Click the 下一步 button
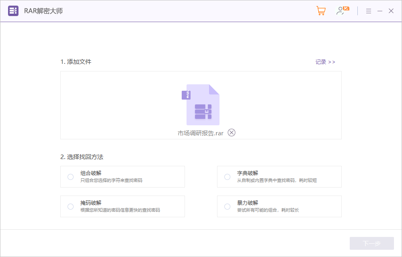This screenshot has height=257, width=402. click(371, 243)
